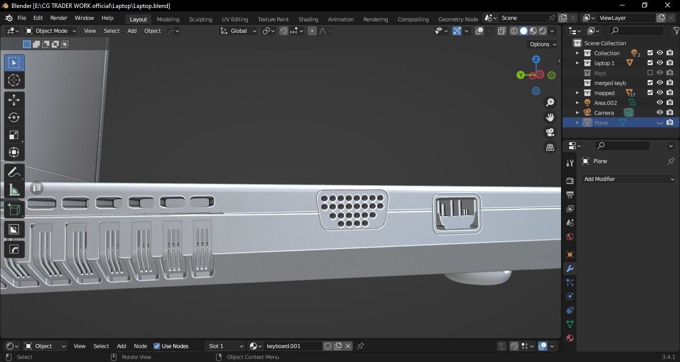This screenshot has height=362, width=680.
Task: Activate the Cursor tool
Action: (x=14, y=80)
